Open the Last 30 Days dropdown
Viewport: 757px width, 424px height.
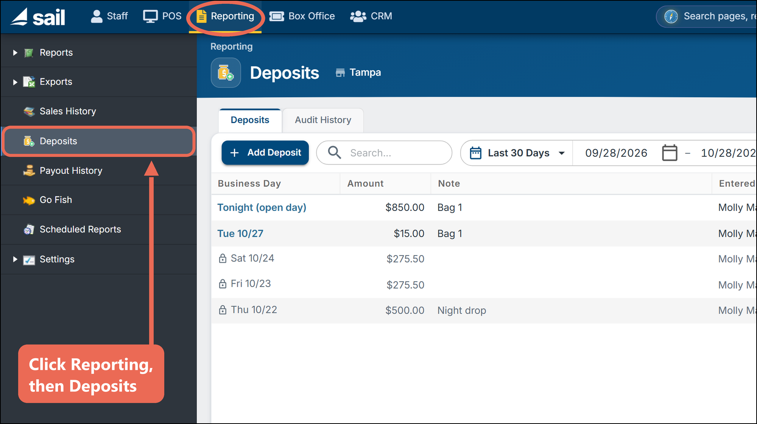pyautogui.click(x=517, y=153)
